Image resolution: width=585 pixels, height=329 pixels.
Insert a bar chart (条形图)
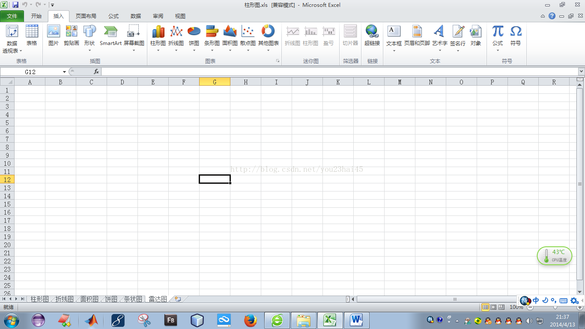[x=212, y=38]
